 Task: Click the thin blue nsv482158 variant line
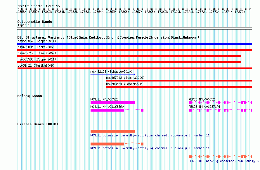coord(113,74)
